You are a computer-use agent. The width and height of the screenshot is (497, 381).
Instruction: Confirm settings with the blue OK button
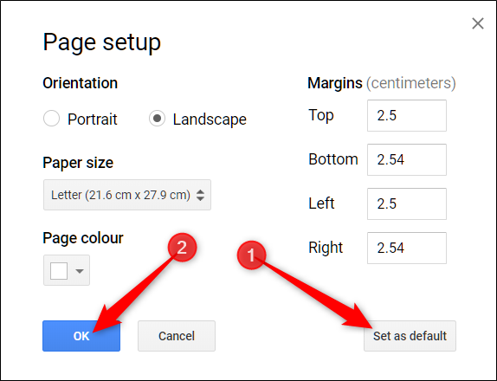pos(81,336)
